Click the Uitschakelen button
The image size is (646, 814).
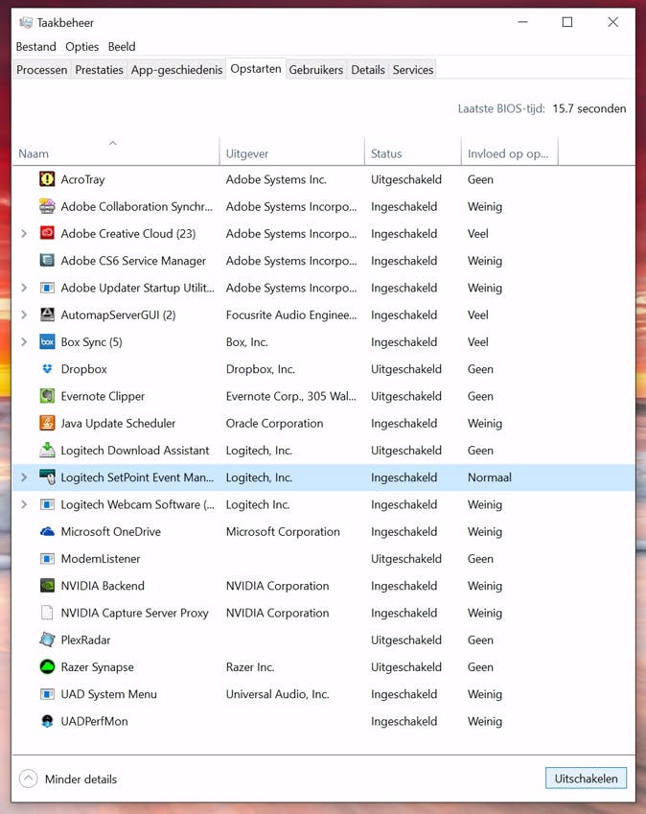coord(586,779)
